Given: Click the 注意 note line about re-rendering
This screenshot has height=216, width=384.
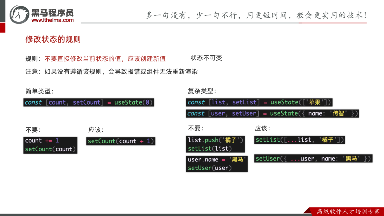Looking at the screenshot, I should [112, 71].
